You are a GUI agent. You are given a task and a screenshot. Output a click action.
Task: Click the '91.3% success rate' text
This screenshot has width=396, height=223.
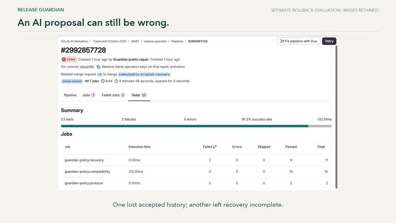[257, 119]
